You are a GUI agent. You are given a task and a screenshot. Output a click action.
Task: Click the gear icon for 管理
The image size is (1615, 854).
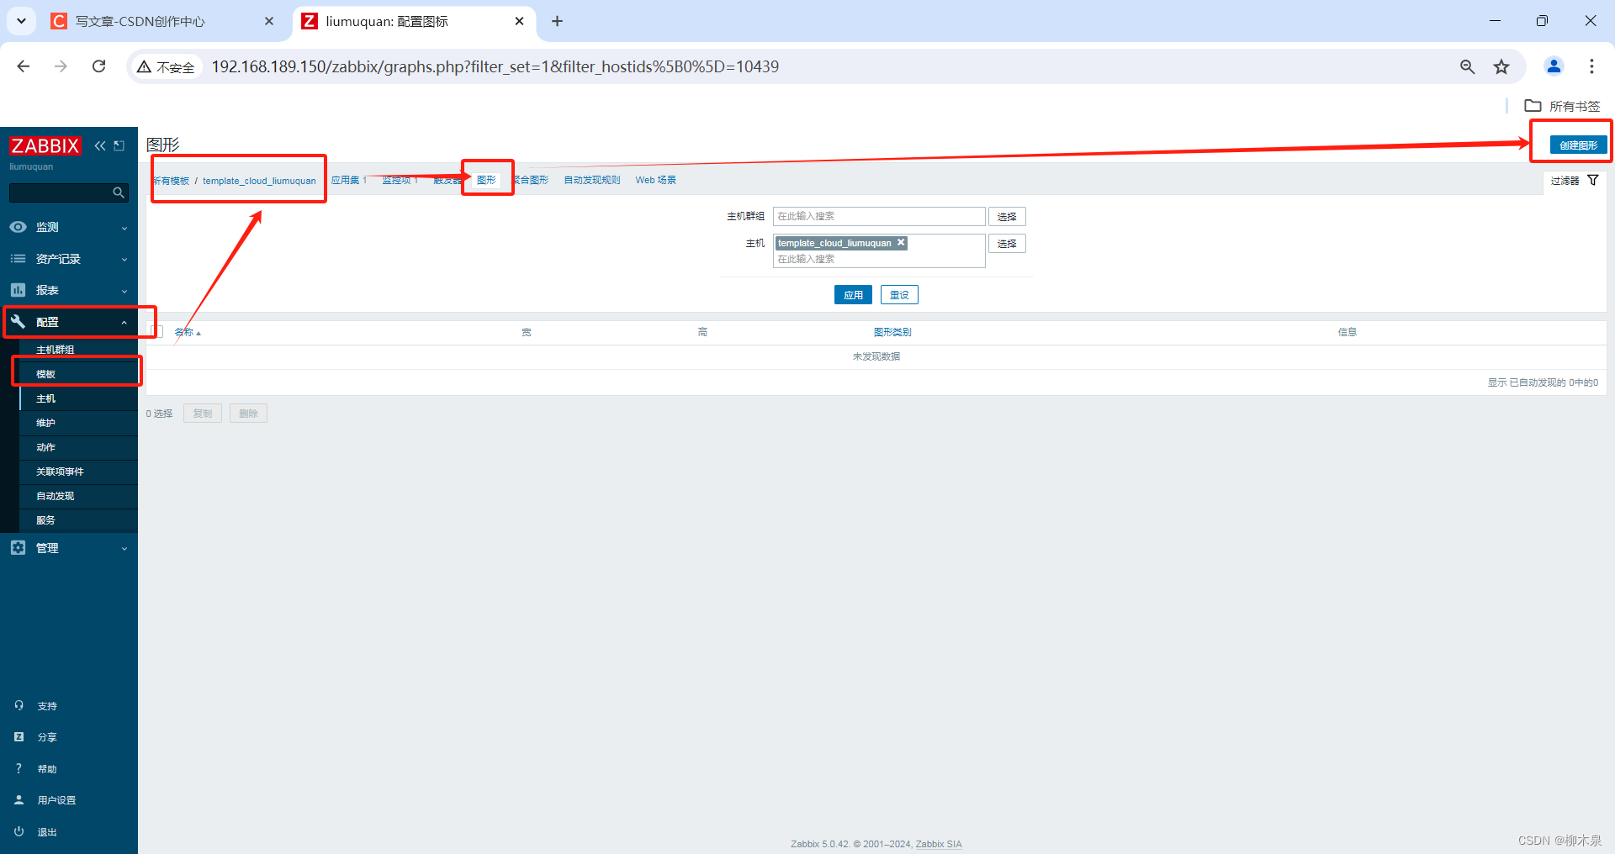(x=18, y=547)
